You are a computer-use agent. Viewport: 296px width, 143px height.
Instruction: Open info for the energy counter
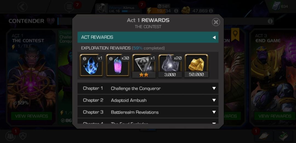click(176, 11)
